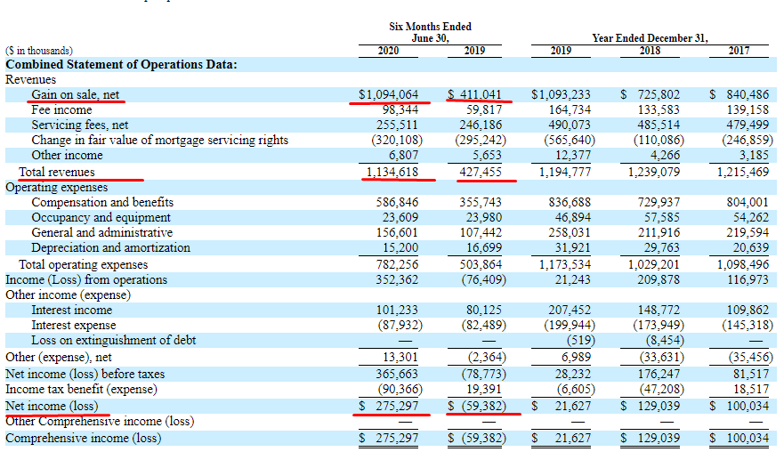
Task: Select "Other Comprehensive income (loss)" row label
Action: (x=100, y=421)
